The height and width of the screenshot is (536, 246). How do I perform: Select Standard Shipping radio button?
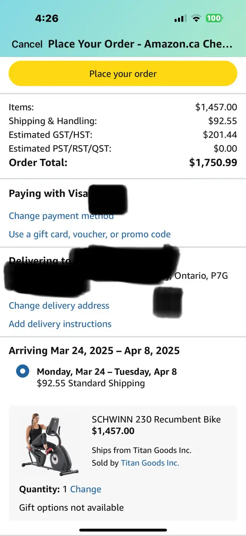pos(23,372)
